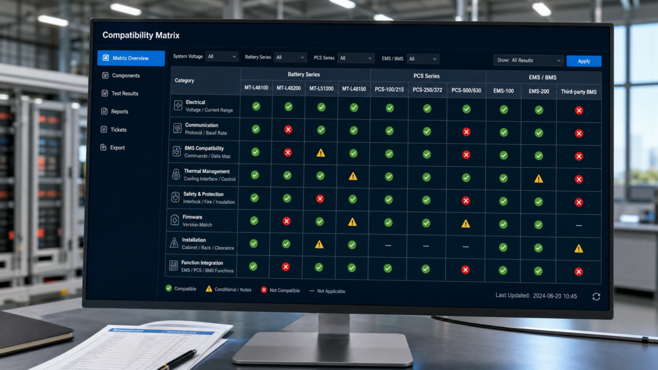The height and width of the screenshot is (370, 658).
Task: Click Installation warning icon under Third-party BMS
Action: pos(578,248)
